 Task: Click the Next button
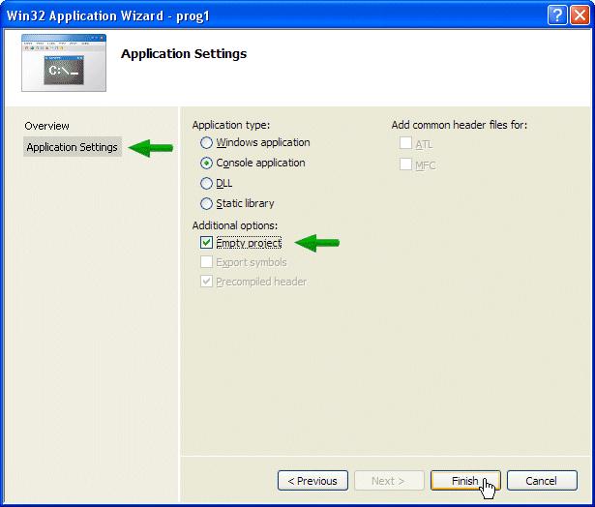click(x=389, y=481)
